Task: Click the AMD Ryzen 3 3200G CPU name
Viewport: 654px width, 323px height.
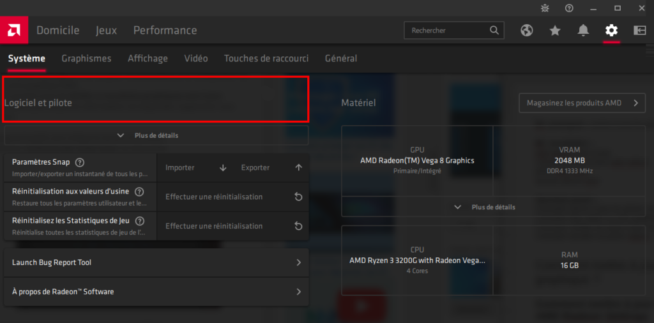Action: 417,261
